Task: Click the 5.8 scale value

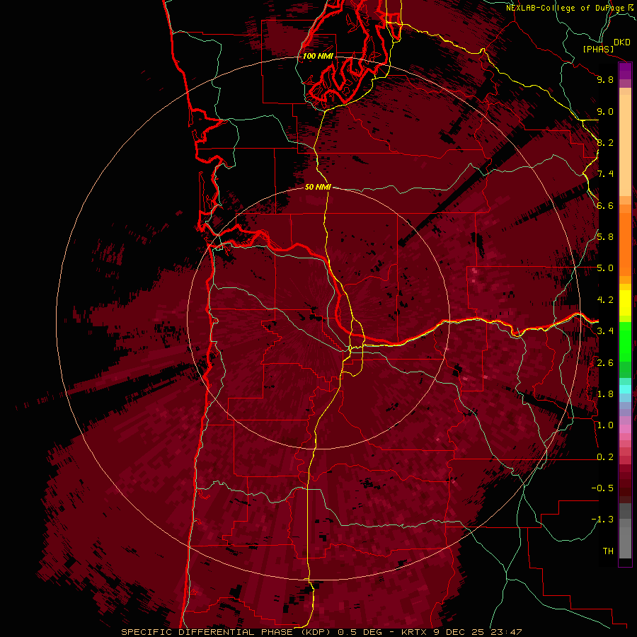Action: pyautogui.click(x=605, y=237)
